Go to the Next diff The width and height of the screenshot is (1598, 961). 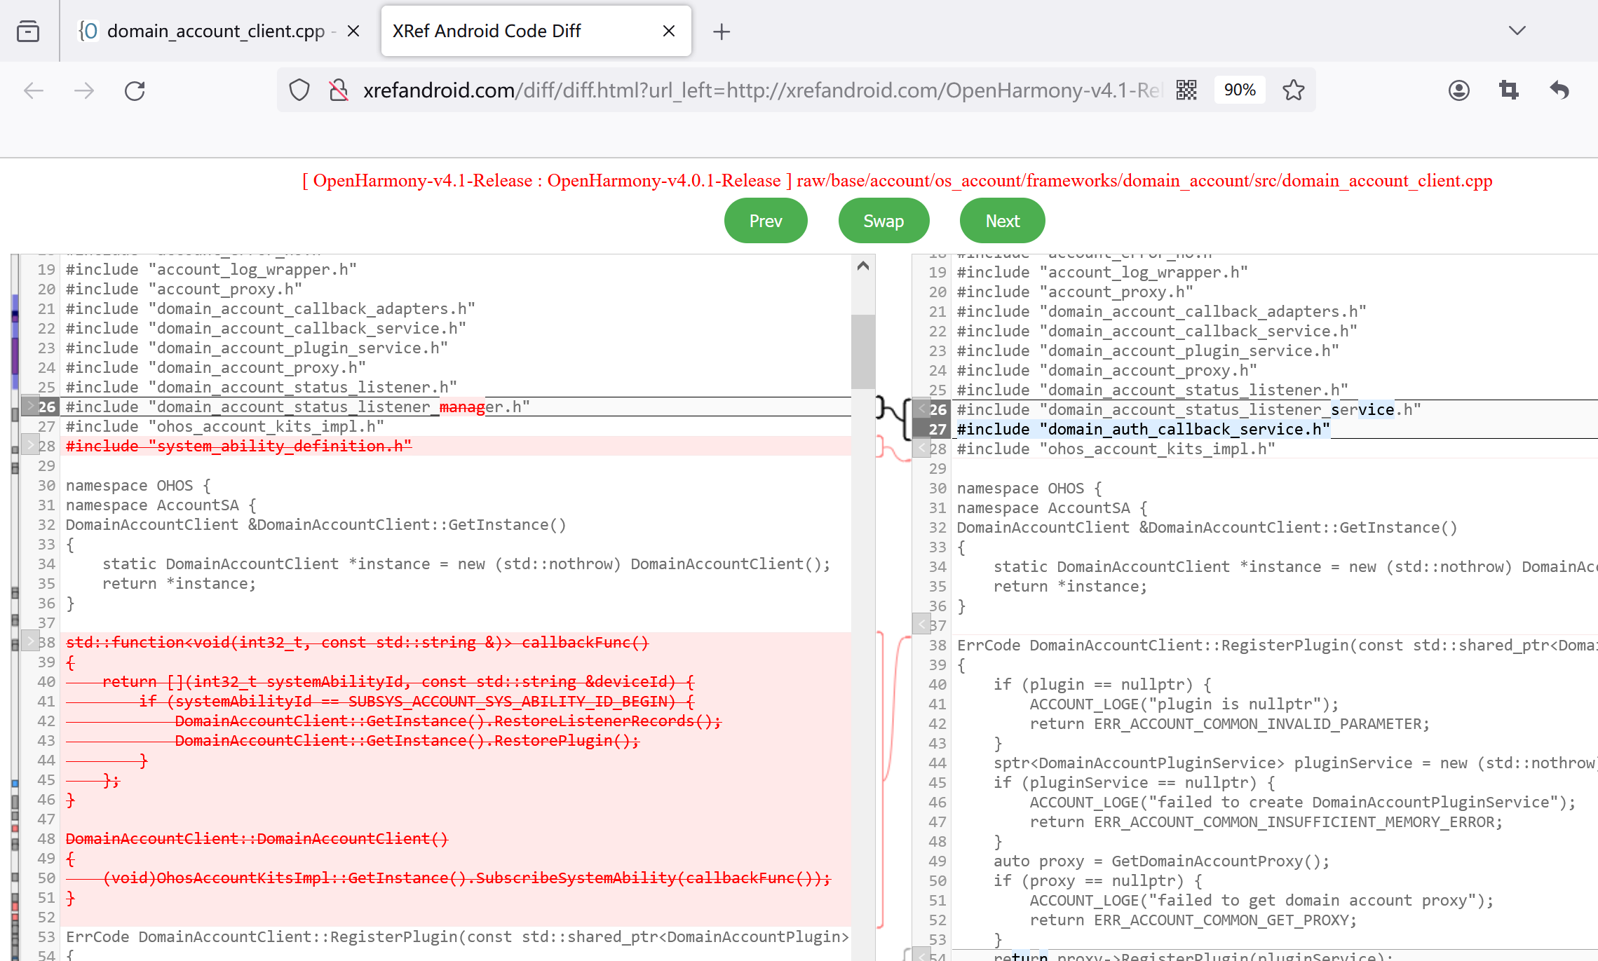[1002, 221]
